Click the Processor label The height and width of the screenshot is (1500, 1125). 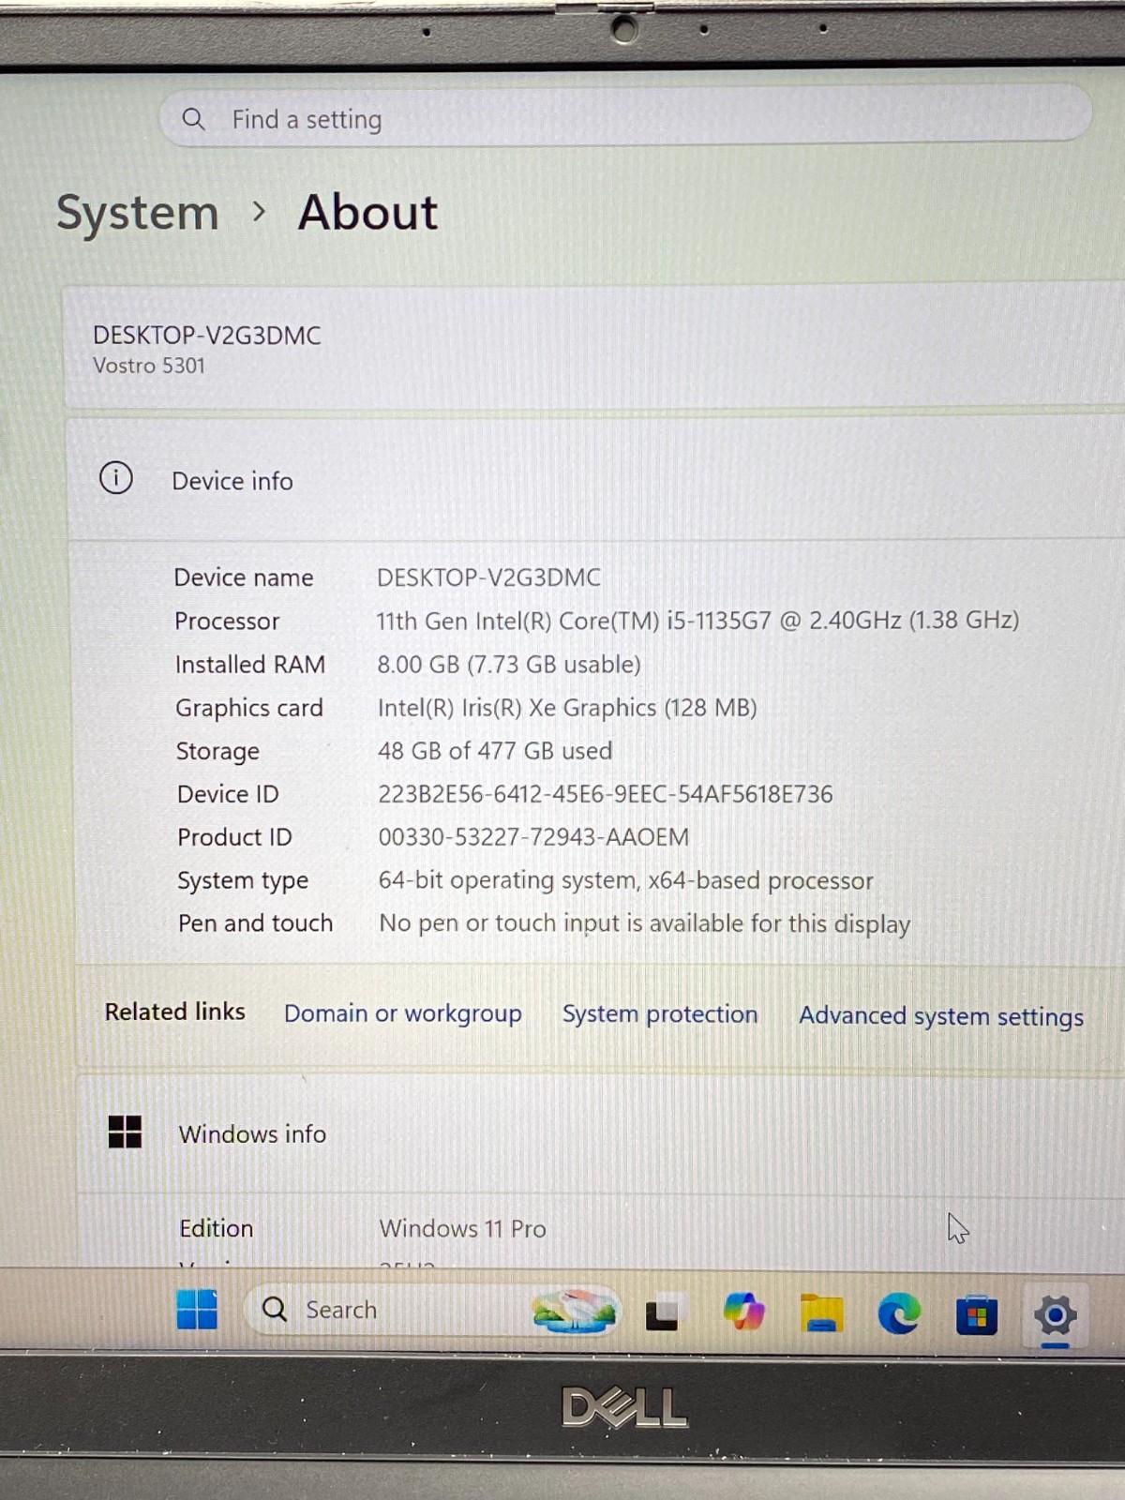coord(227,622)
